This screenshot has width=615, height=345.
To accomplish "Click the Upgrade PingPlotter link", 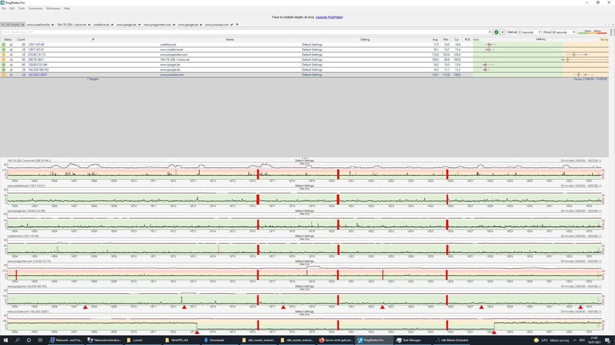I will point(329,17).
